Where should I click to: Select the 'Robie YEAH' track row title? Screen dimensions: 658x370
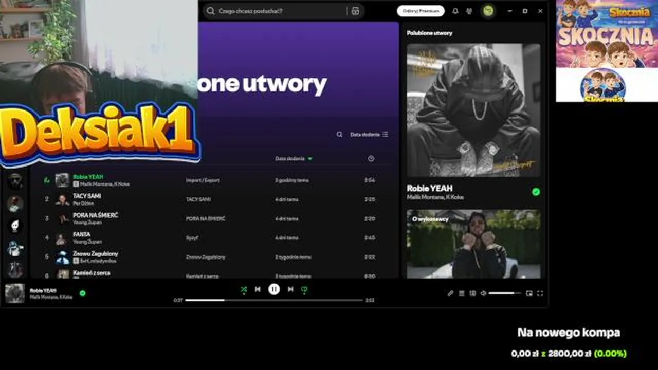tap(88, 177)
